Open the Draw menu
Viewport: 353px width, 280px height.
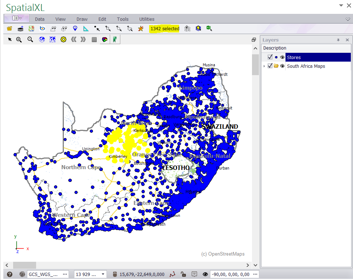(x=82, y=19)
